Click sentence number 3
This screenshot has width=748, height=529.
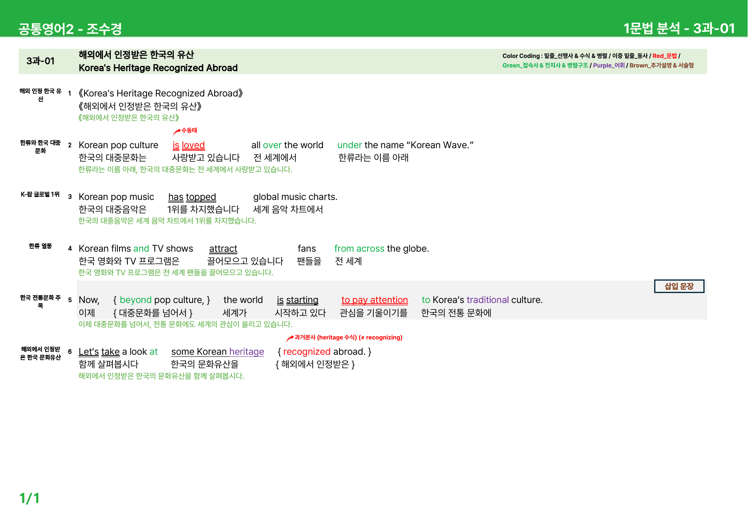pos(70,197)
